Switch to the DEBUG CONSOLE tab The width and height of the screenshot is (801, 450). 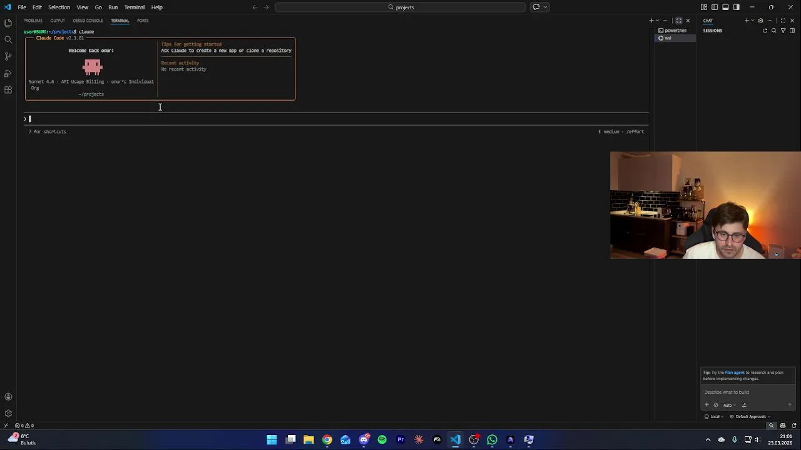(88, 21)
